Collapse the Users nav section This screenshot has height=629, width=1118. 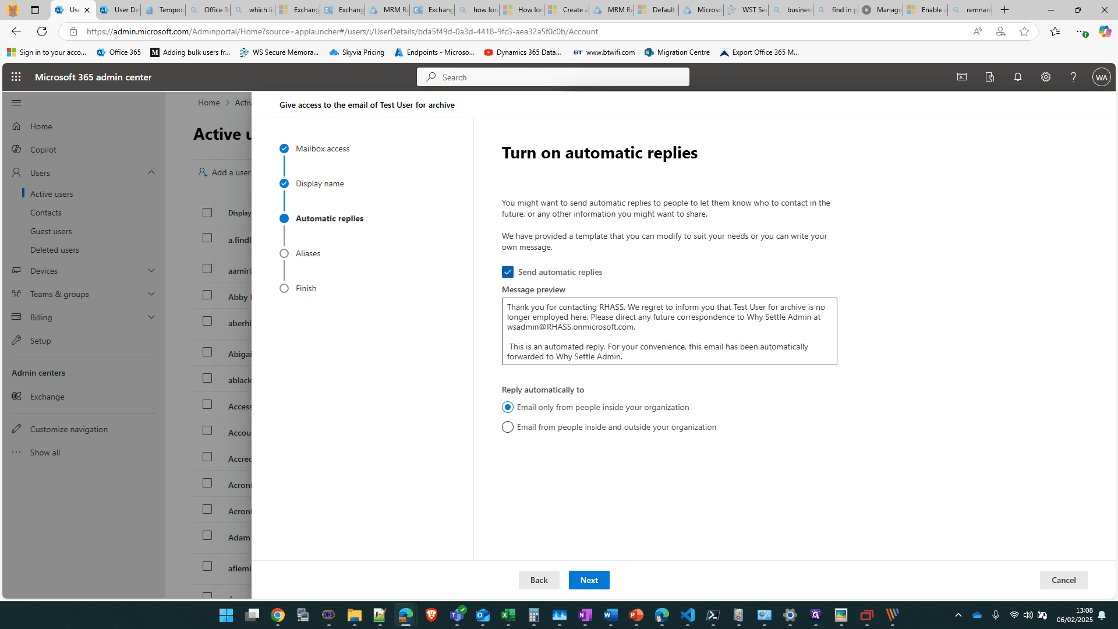point(151,172)
